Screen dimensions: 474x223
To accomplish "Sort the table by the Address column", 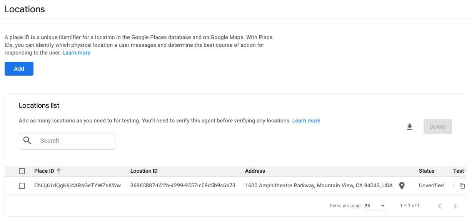I will (255, 171).
